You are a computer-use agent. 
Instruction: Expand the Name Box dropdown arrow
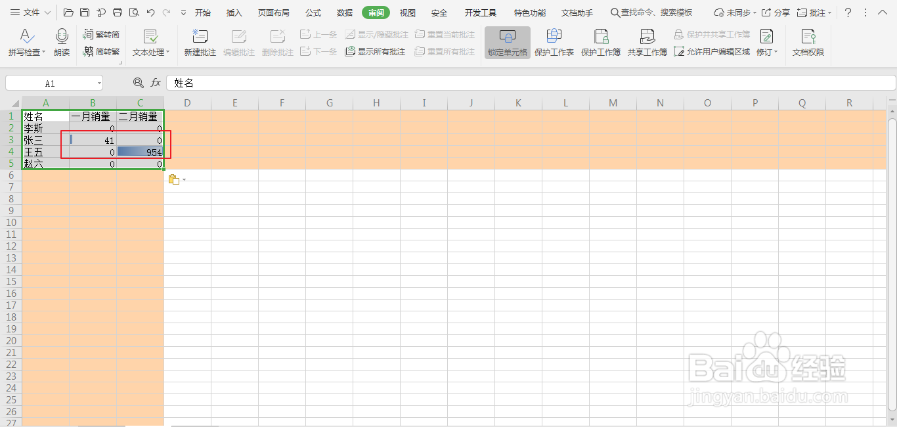coord(99,83)
